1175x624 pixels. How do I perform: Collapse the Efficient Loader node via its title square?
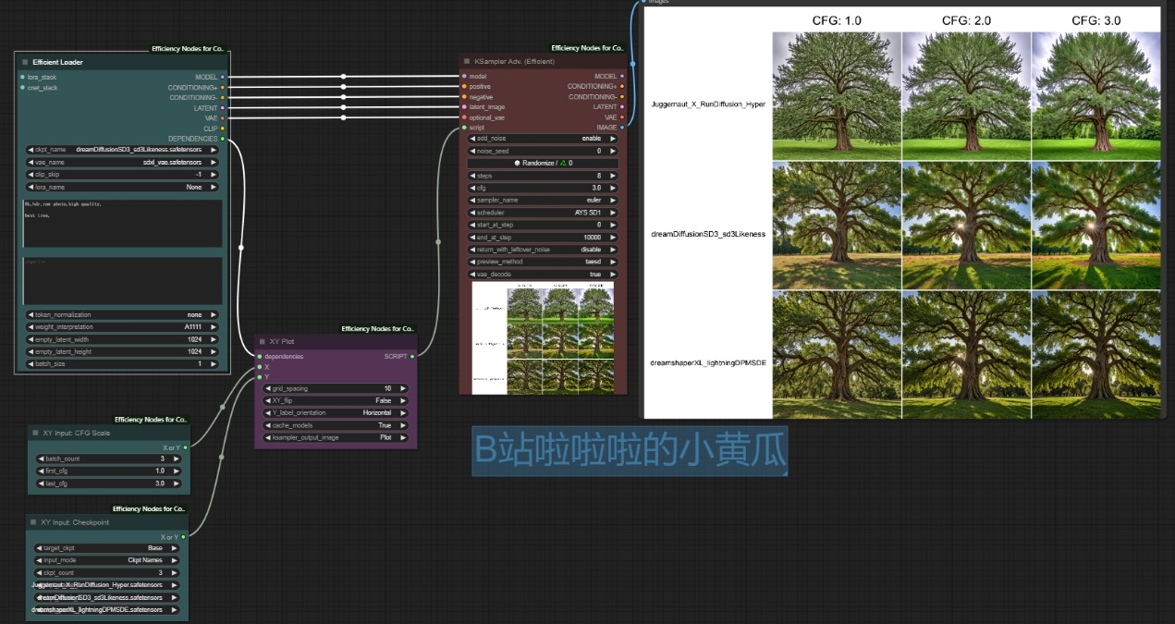24,62
